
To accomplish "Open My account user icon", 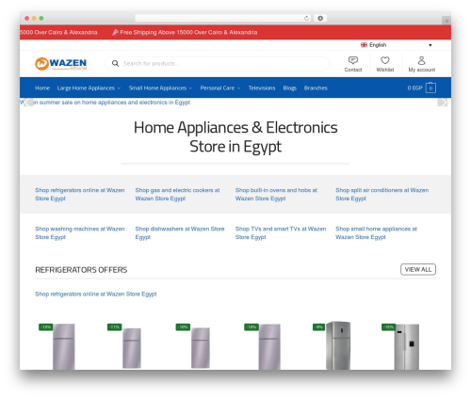I will [x=421, y=60].
